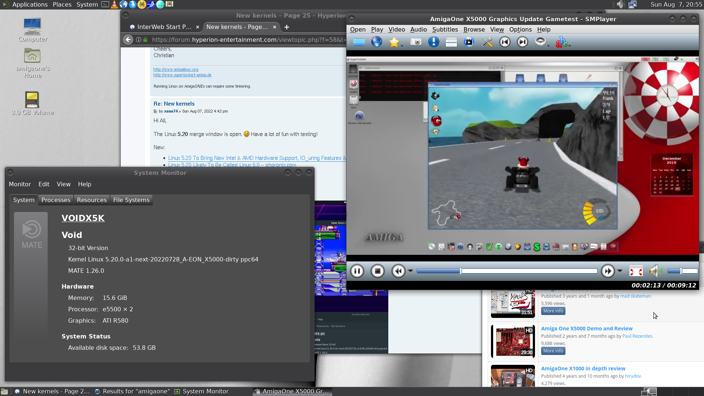Click the volume icon in system tray
Viewport: 704px width, 396px height.
(620, 4)
